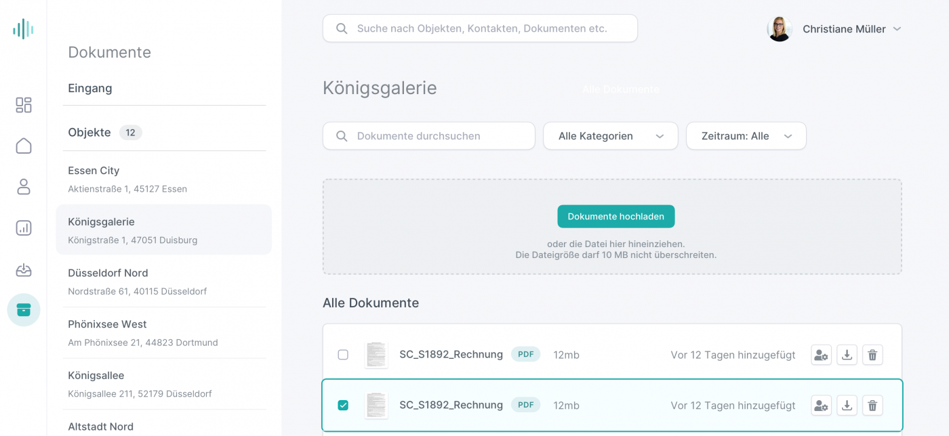Image resolution: width=949 pixels, height=436 pixels.
Task: Open the bar chart reports icon
Action: click(x=24, y=228)
